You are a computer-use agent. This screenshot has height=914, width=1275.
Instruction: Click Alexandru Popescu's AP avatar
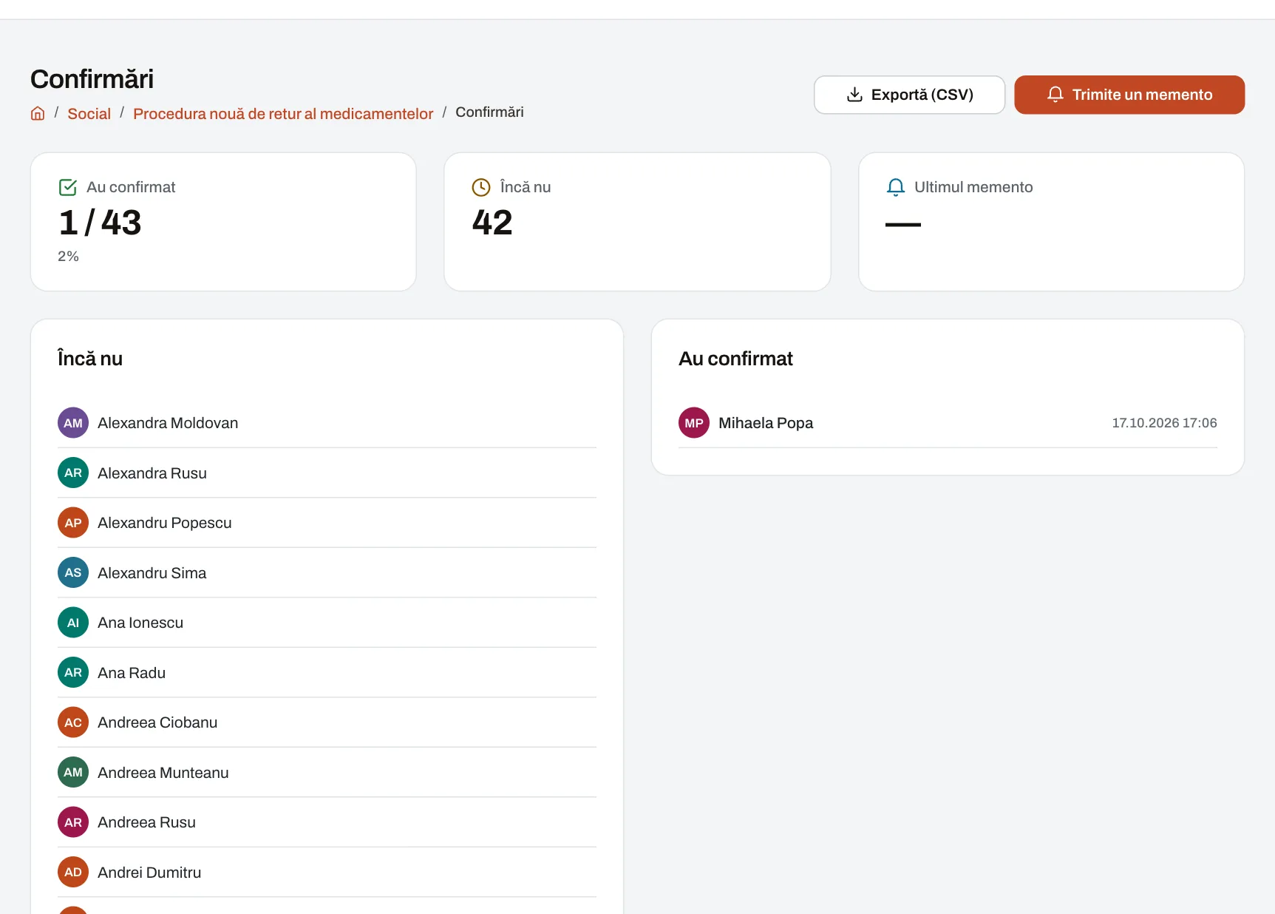(x=73, y=523)
